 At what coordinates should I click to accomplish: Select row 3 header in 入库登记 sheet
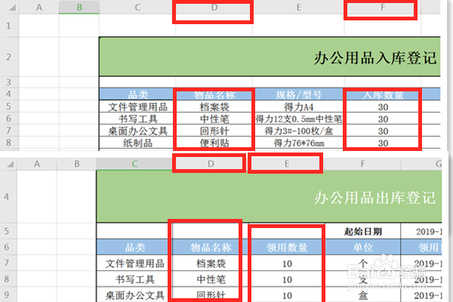[x=8, y=82]
